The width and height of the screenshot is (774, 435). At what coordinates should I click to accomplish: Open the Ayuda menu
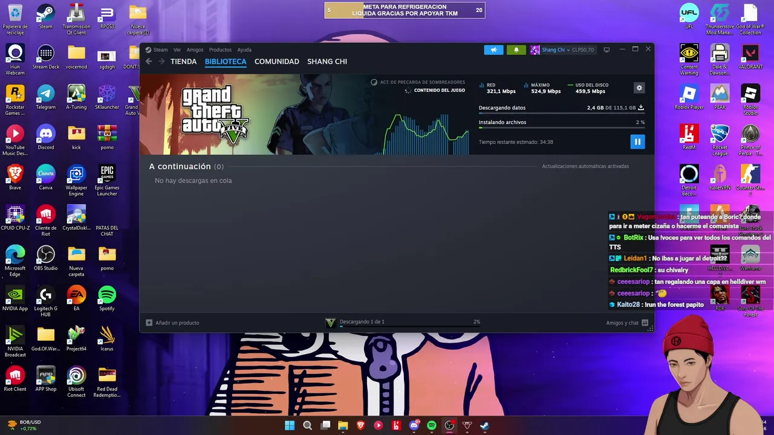click(x=244, y=50)
